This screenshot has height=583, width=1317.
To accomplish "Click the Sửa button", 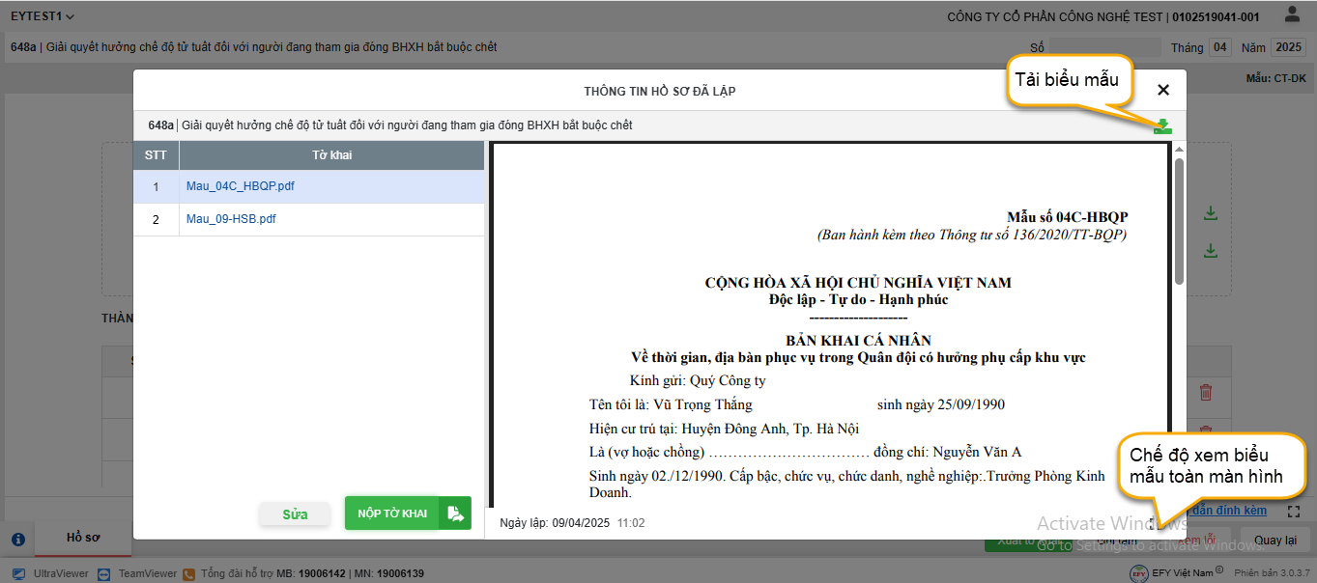I will coord(295,514).
